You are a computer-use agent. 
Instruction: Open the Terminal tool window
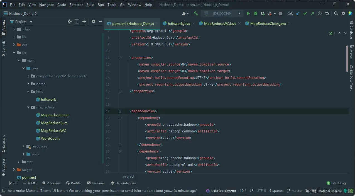96,183
